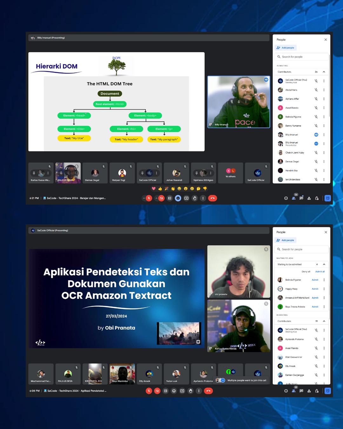Collapse the Waiting to be admitted section
The width and height of the screenshot is (343, 429).
[324, 264]
